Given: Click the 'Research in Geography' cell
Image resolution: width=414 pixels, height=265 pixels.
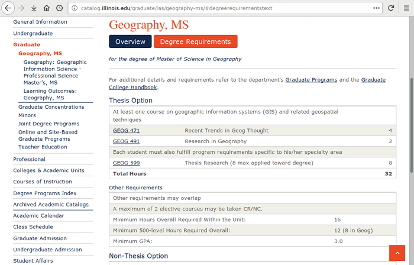Looking at the screenshot, I should [x=216, y=141].
